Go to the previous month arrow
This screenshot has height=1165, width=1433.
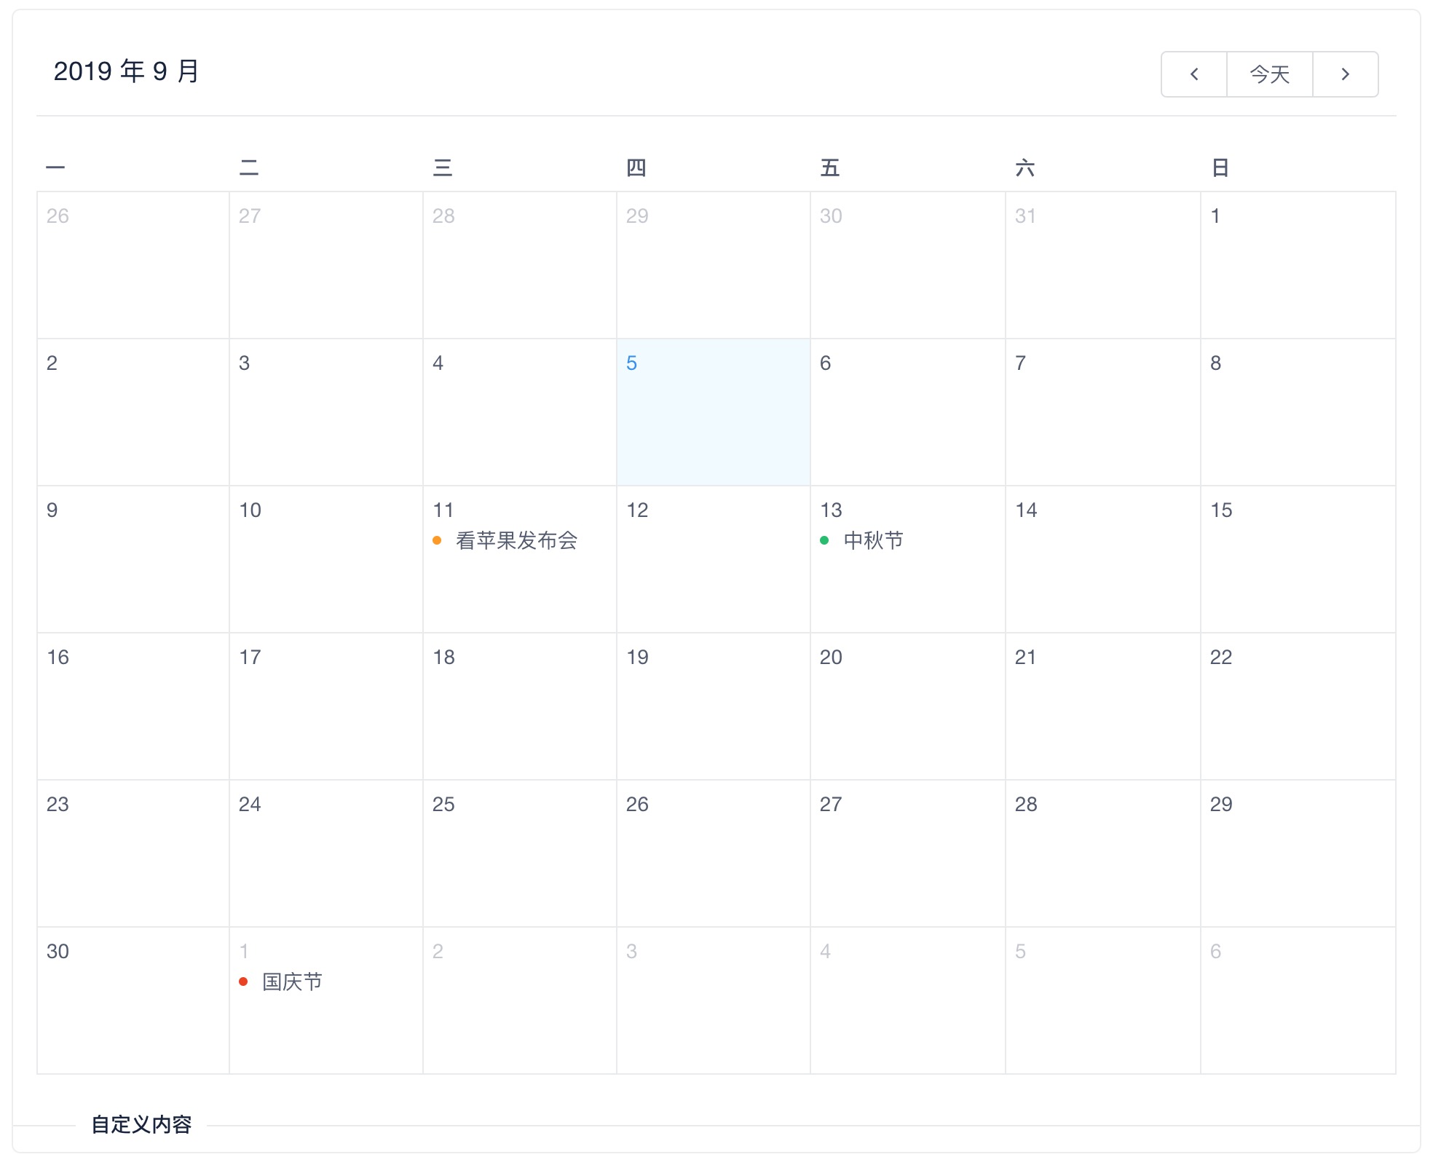click(1193, 74)
